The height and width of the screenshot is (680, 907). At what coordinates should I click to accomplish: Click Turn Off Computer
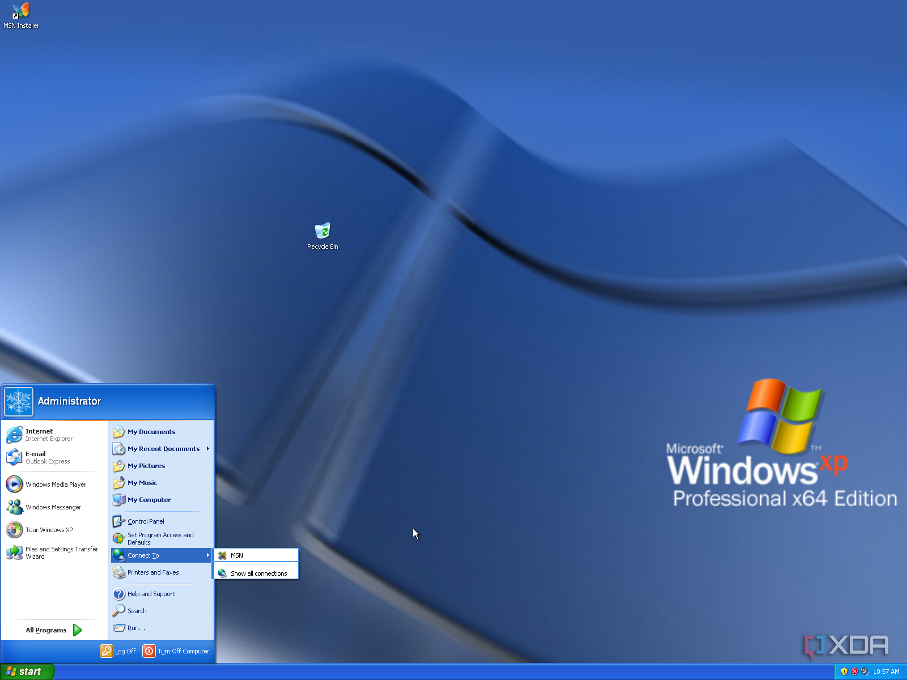click(x=176, y=651)
